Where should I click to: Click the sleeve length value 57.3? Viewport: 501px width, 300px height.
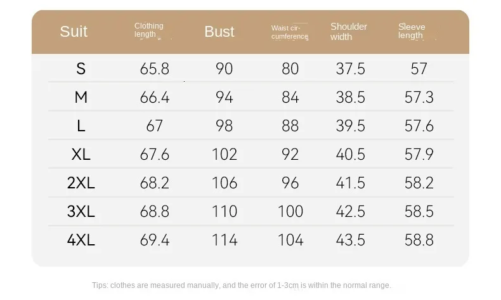point(419,97)
